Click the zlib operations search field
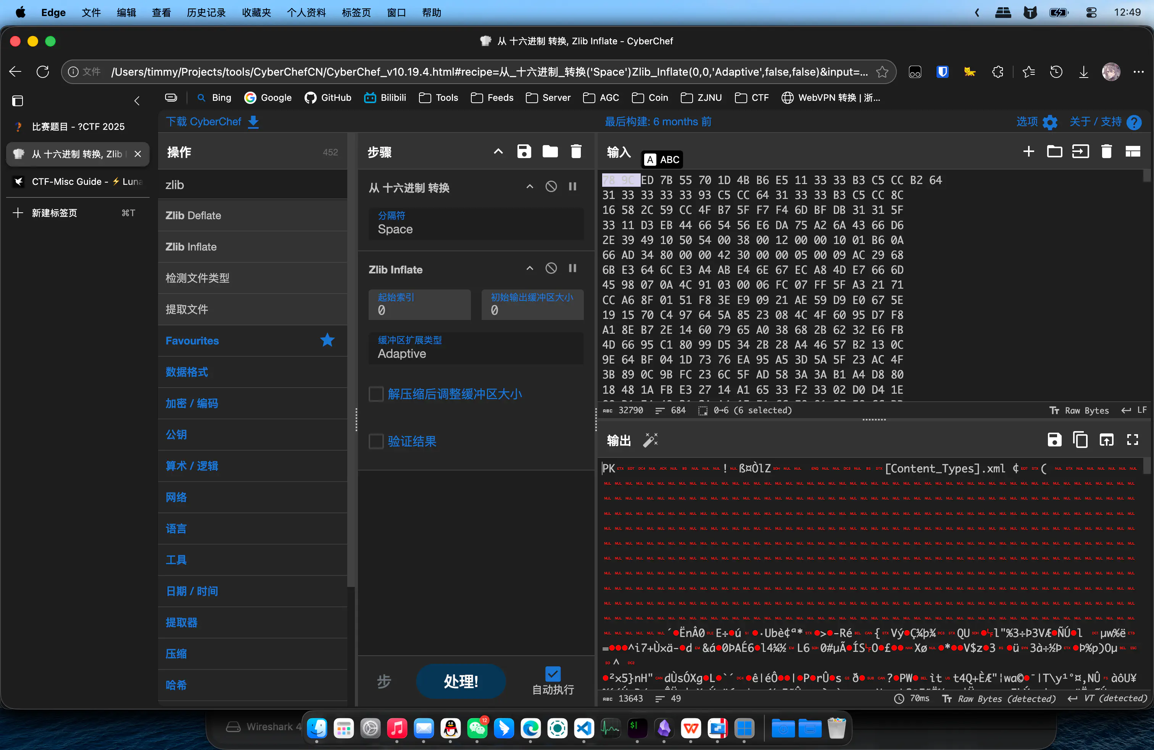This screenshot has height=750, width=1154. click(x=252, y=185)
